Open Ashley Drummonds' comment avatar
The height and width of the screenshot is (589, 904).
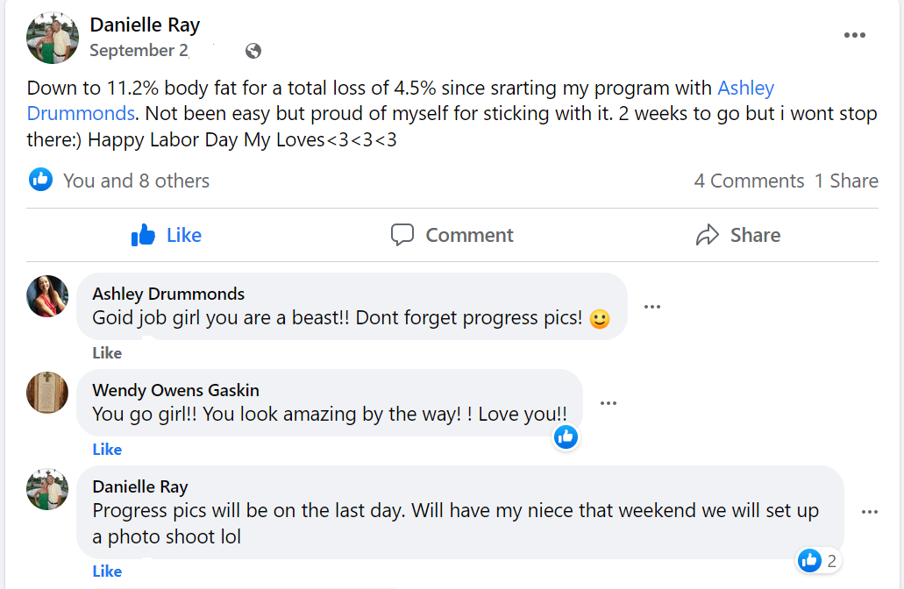tap(47, 296)
